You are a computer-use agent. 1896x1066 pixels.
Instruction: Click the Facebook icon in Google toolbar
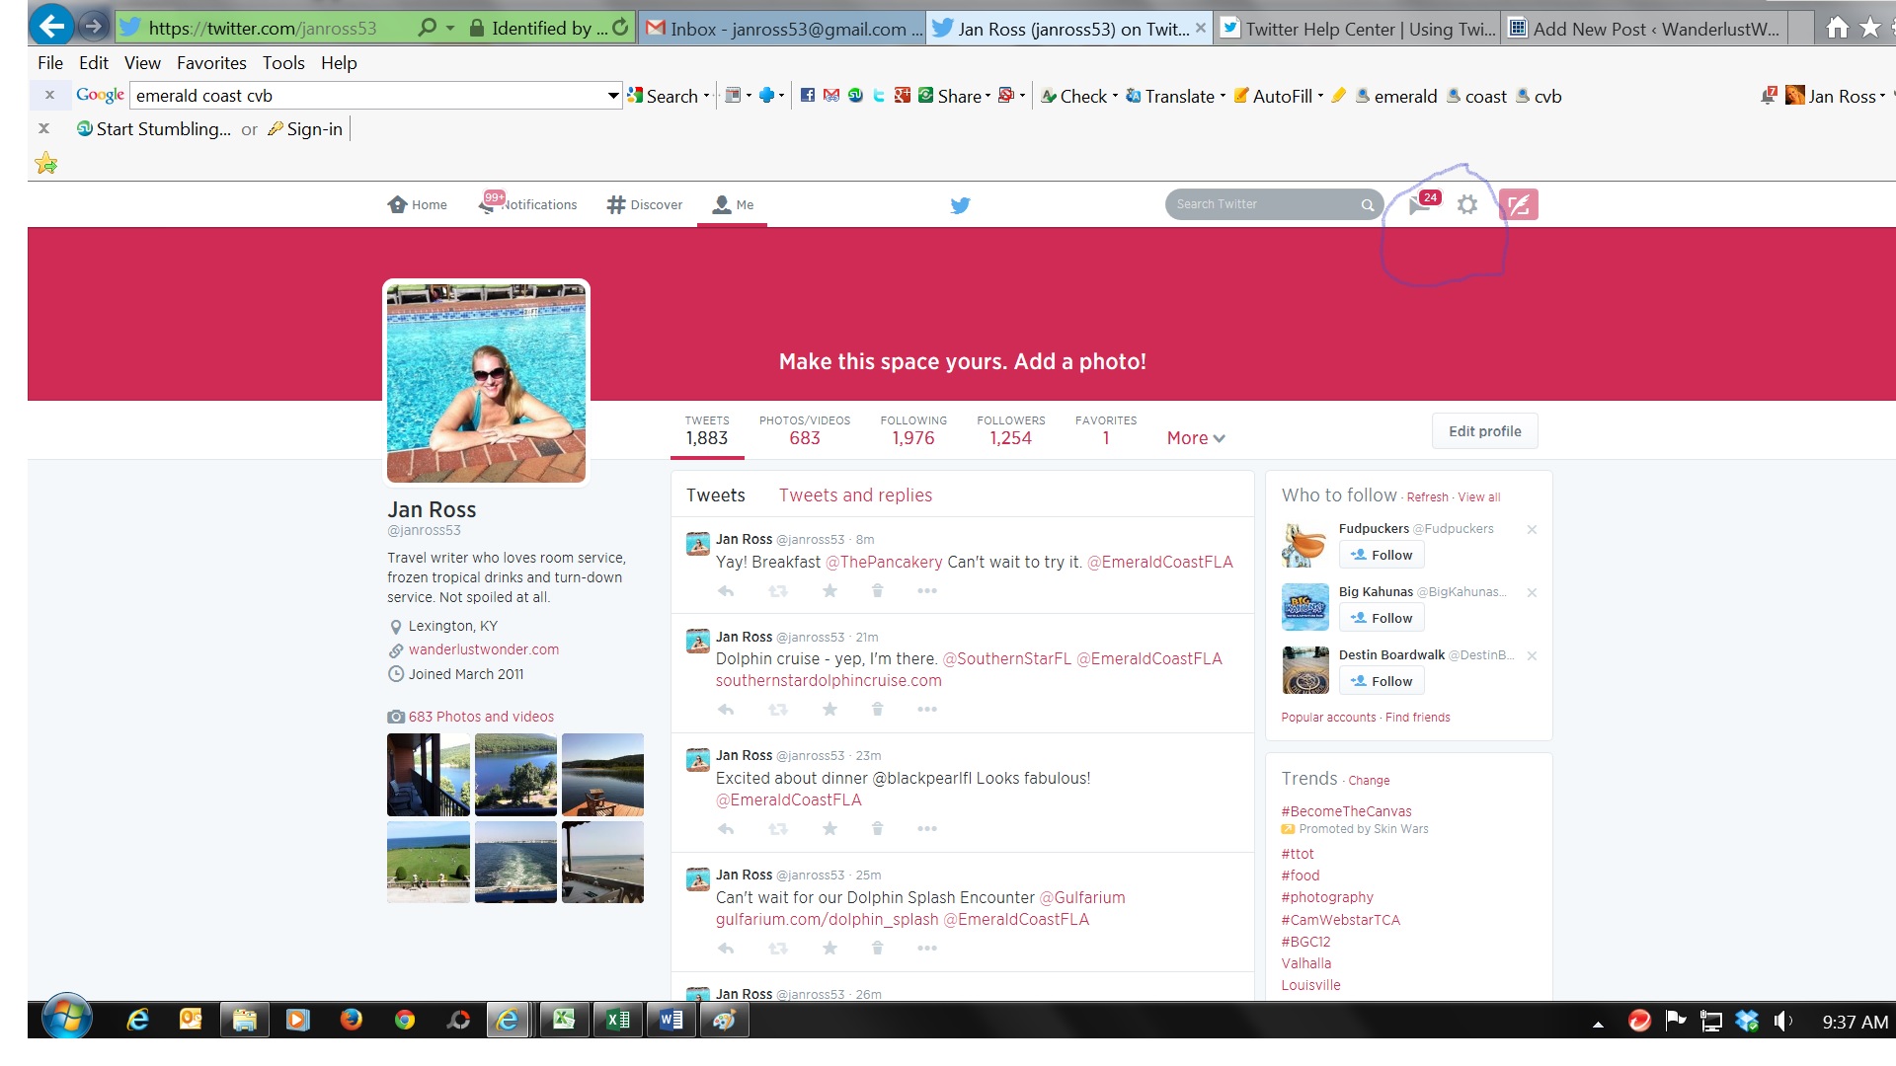click(x=807, y=96)
